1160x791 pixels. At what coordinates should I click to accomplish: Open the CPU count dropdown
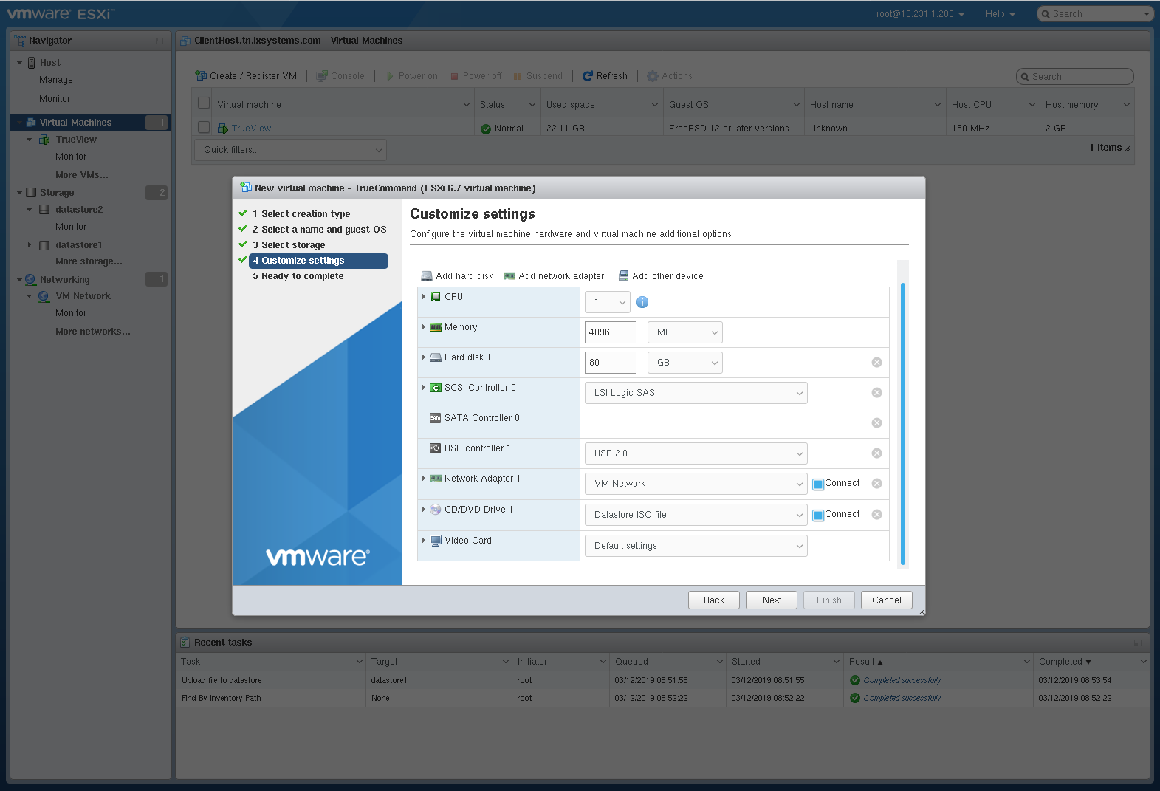click(608, 302)
